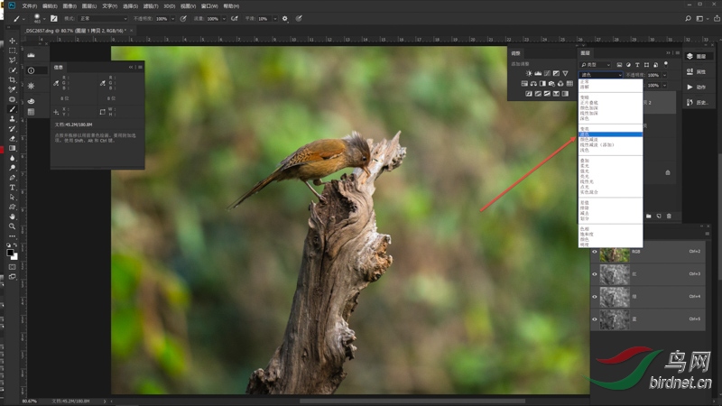Open the 历史 panel button

click(696, 102)
